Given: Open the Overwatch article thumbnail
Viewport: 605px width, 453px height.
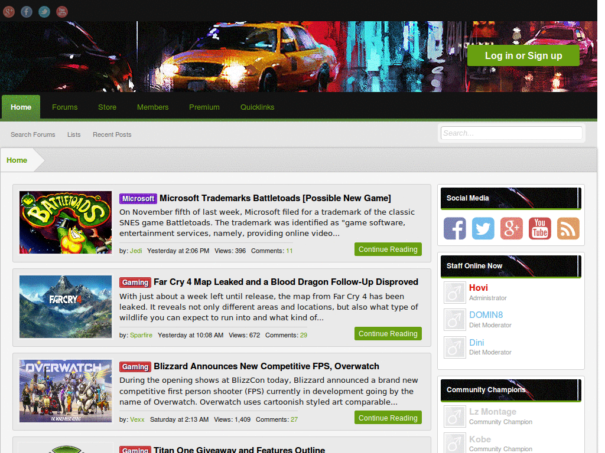Looking at the screenshot, I should (66, 391).
